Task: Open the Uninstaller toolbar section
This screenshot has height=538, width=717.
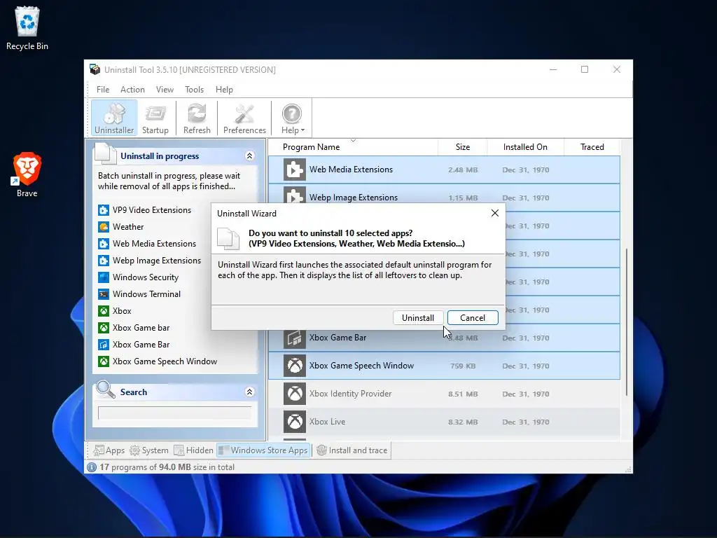Action: [x=114, y=118]
